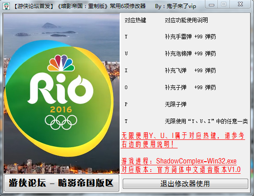Minimize the trainer window
This screenshot has width=254, height=196.
point(212,4)
